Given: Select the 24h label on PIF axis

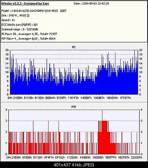Looking at the screenshot, I should pos(8,158).
